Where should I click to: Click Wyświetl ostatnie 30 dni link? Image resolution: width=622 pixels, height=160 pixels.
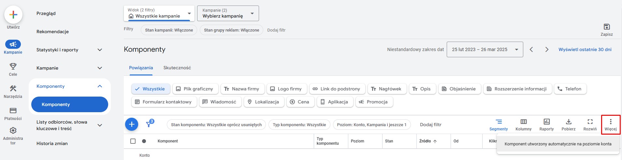[585, 49]
